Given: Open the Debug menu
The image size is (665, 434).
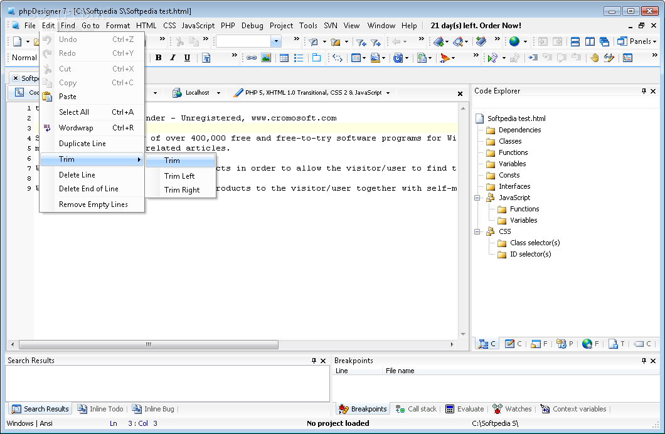Looking at the screenshot, I should pyautogui.click(x=252, y=26).
